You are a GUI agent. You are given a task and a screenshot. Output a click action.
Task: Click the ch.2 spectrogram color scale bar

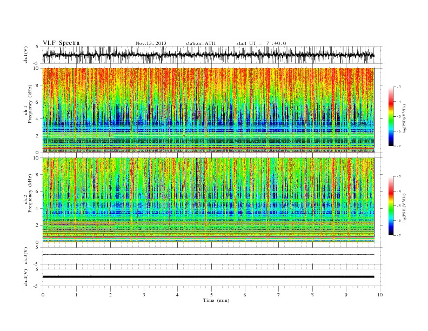pyautogui.click(x=391, y=206)
